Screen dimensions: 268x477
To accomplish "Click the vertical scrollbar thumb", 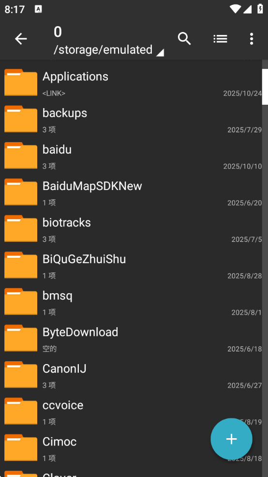I will (265, 87).
